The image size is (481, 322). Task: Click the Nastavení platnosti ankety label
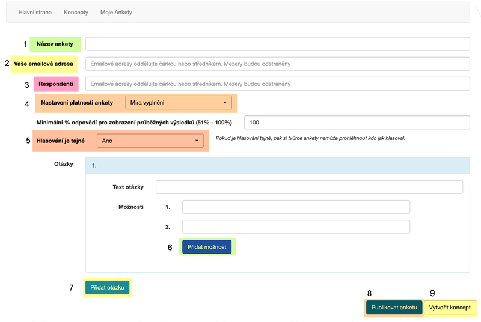(x=77, y=103)
